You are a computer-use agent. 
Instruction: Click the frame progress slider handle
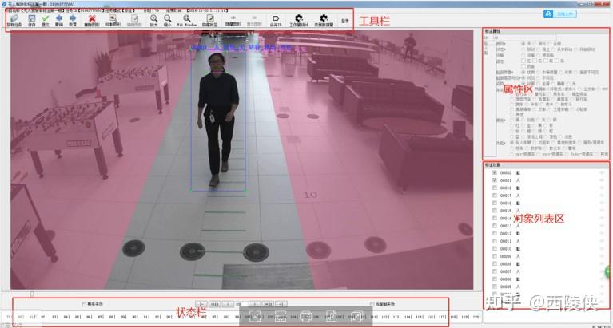(33, 294)
